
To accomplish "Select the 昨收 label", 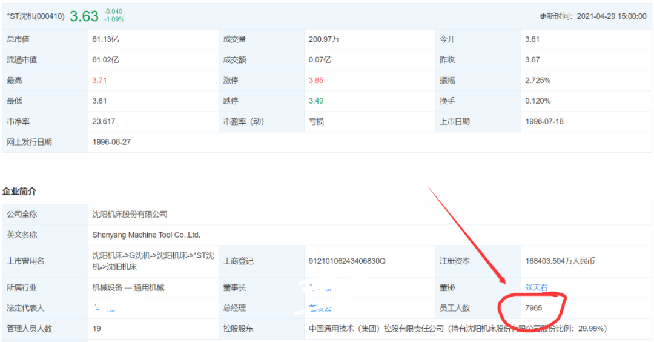I will [x=447, y=59].
